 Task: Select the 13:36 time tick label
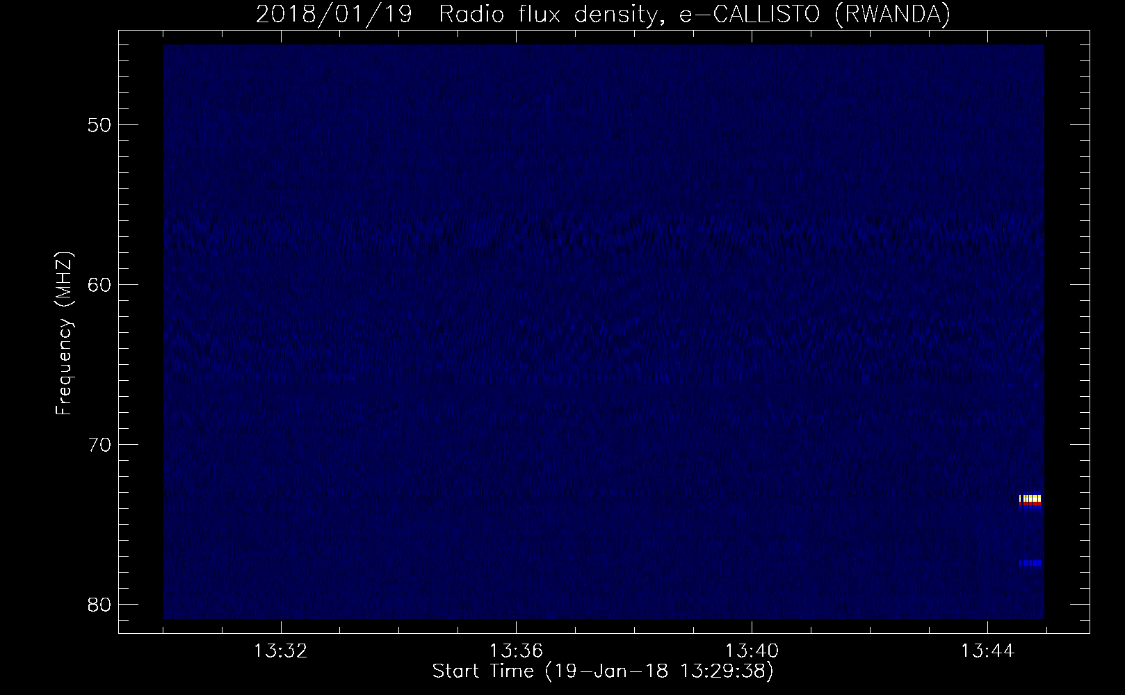click(516, 651)
